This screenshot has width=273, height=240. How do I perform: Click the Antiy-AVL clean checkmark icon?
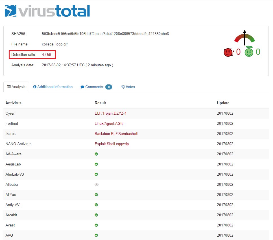(96, 205)
